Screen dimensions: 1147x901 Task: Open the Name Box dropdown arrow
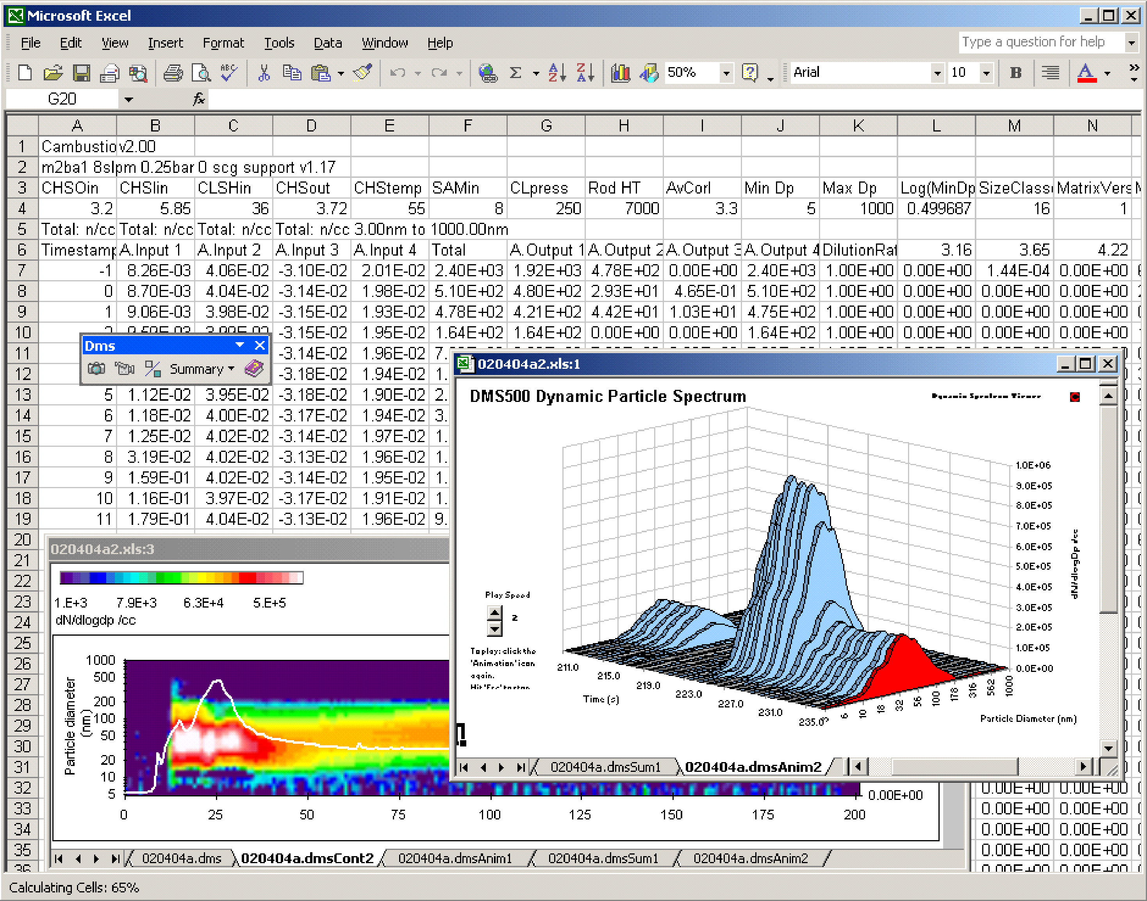[x=129, y=99]
